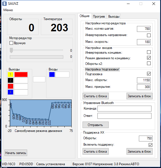Switch to the Выходы tab

point(114,16)
